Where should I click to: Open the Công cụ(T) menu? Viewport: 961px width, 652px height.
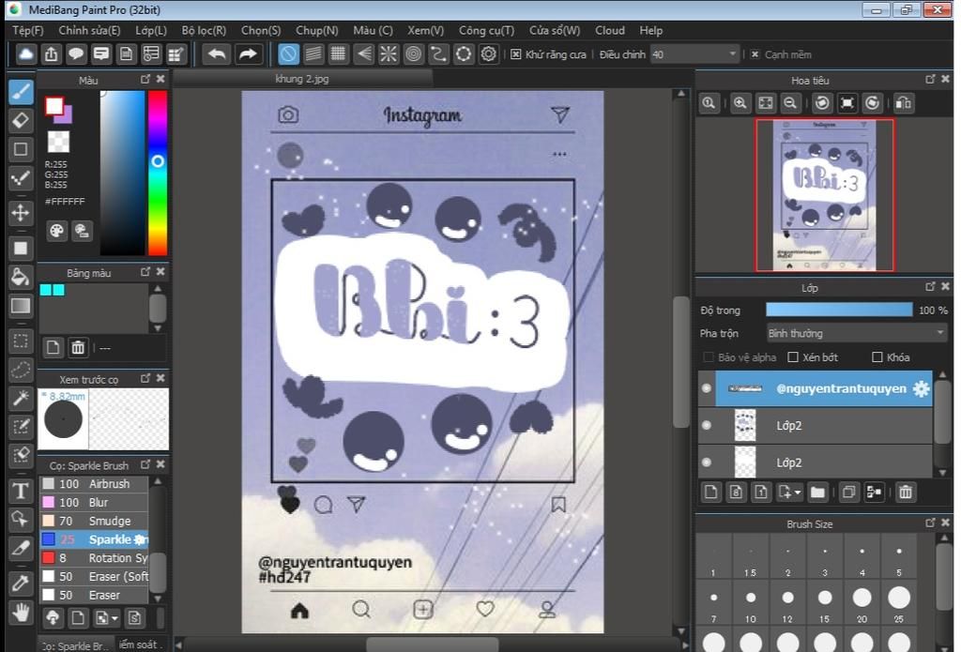[487, 30]
